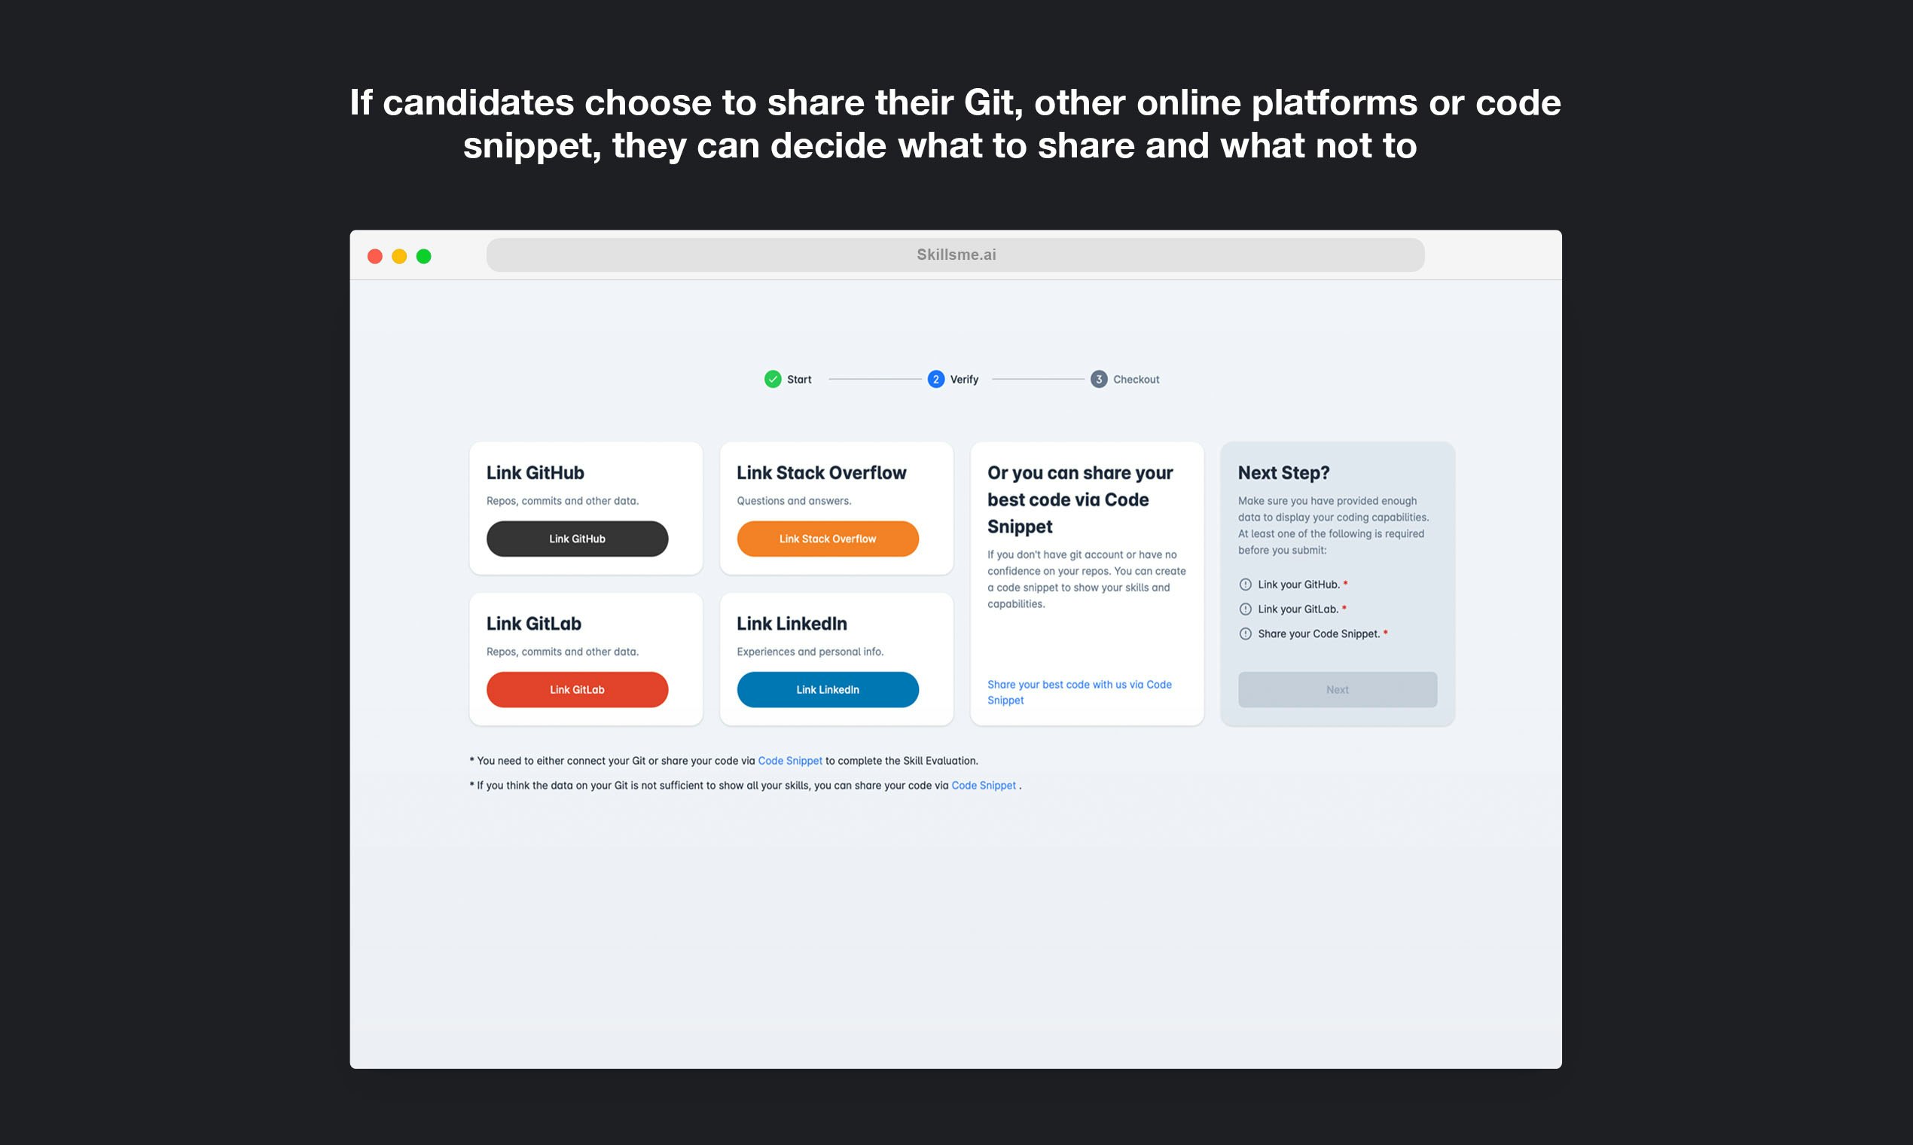Select the Verify step circle icon
Viewport: 1913px width, 1145px height.
(x=935, y=379)
